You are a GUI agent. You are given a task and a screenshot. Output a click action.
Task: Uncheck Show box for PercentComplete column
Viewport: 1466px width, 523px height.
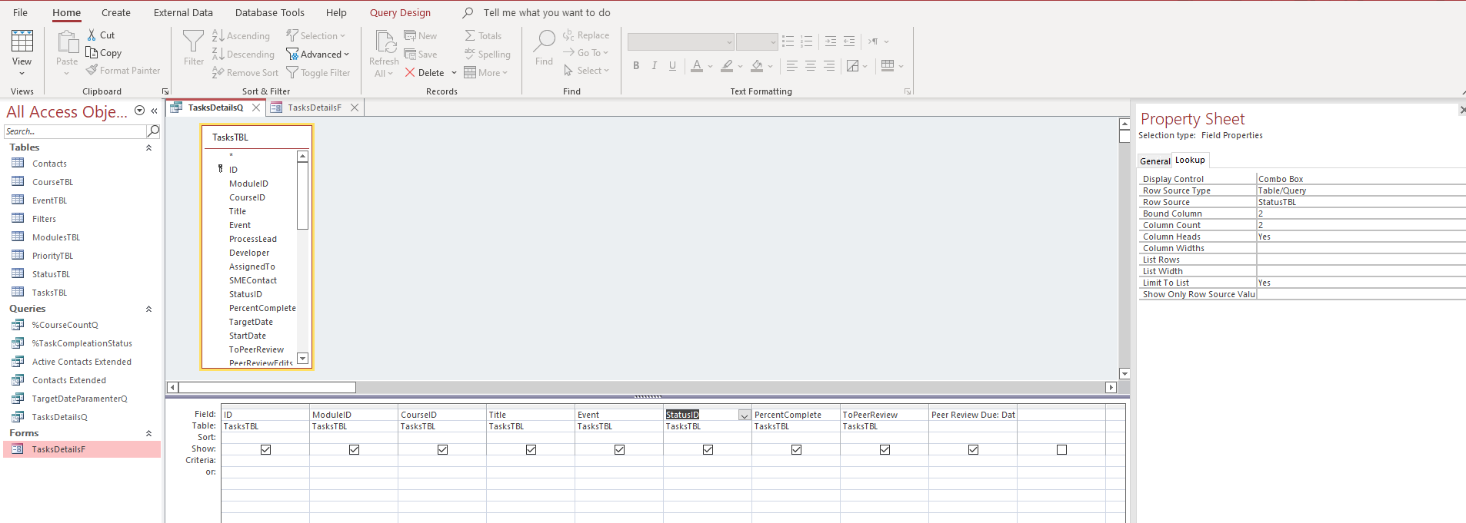(796, 449)
